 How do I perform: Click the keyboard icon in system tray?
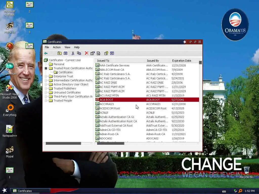pos(224,191)
